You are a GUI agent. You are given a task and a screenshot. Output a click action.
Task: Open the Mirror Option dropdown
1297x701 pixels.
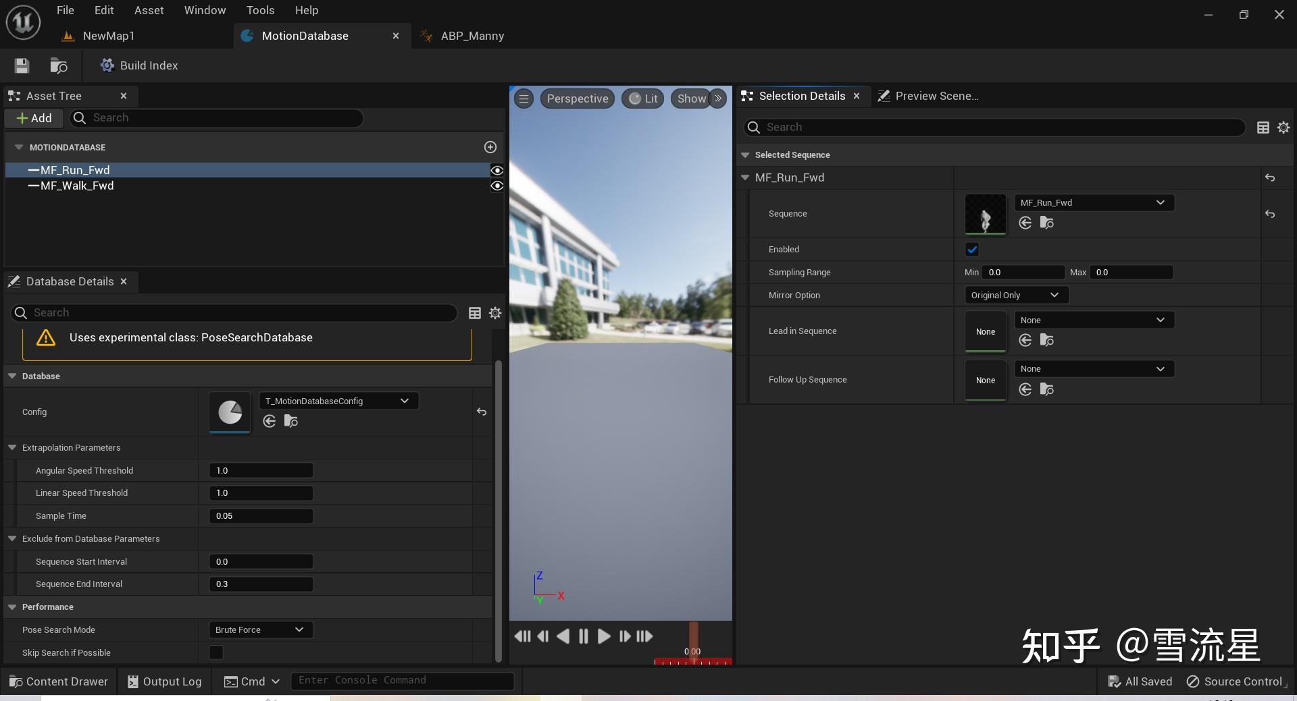1016,296
